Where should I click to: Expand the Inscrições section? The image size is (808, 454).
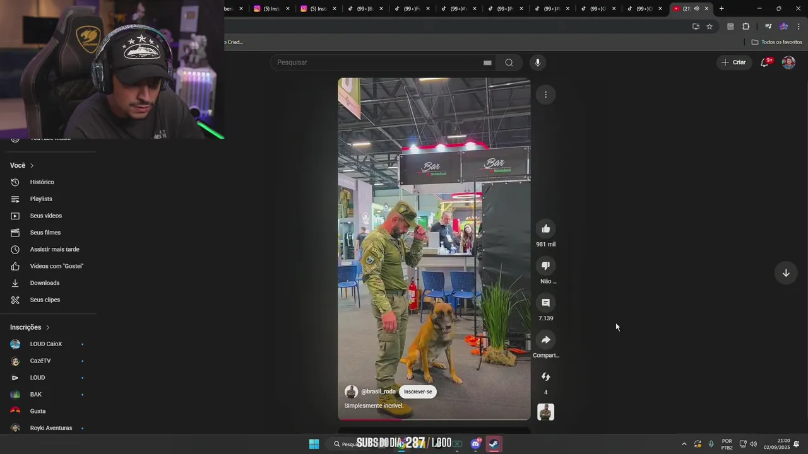point(30,327)
